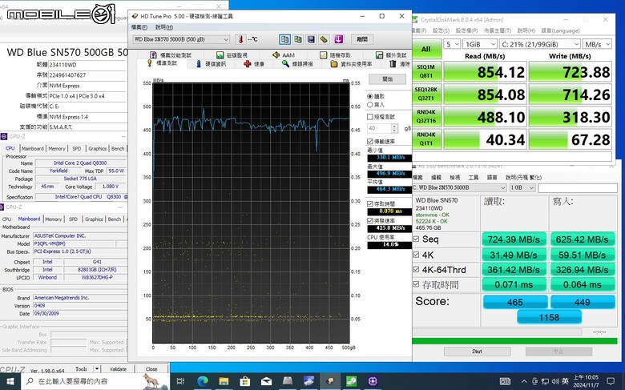Open the 資料夾使用率 tab in HD Tune
The height and width of the screenshot is (390, 625).
[x=351, y=64]
